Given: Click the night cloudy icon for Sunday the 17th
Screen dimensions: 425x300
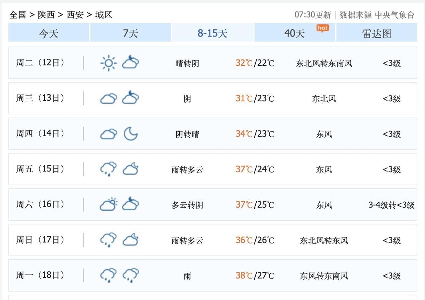Looking at the screenshot, I should click(130, 240).
